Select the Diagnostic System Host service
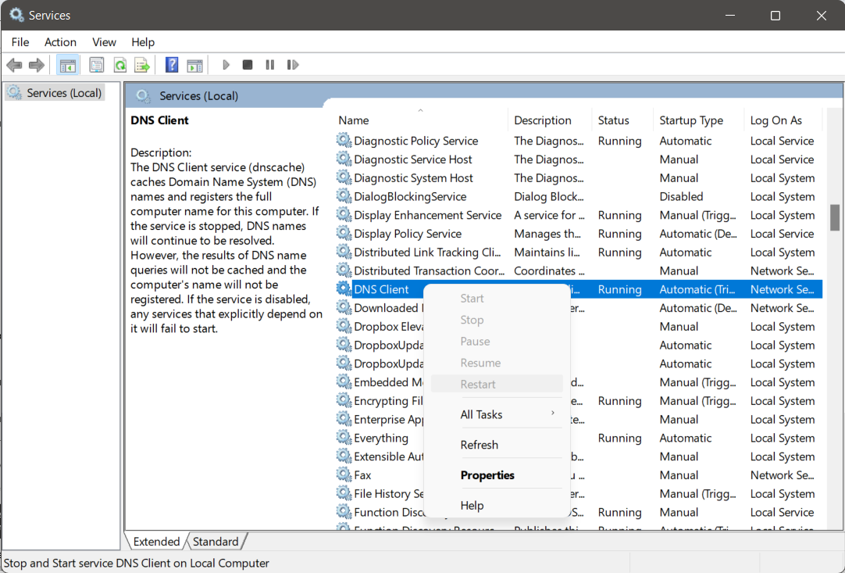Image resolution: width=845 pixels, height=573 pixels. pyautogui.click(x=579, y=178)
